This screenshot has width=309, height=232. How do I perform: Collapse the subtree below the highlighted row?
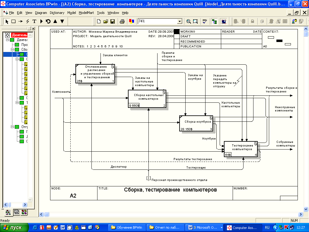pyautogui.click(x=17, y=59)
